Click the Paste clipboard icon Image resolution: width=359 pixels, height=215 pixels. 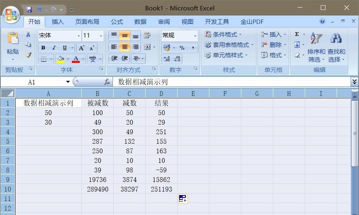pos(13,38)
